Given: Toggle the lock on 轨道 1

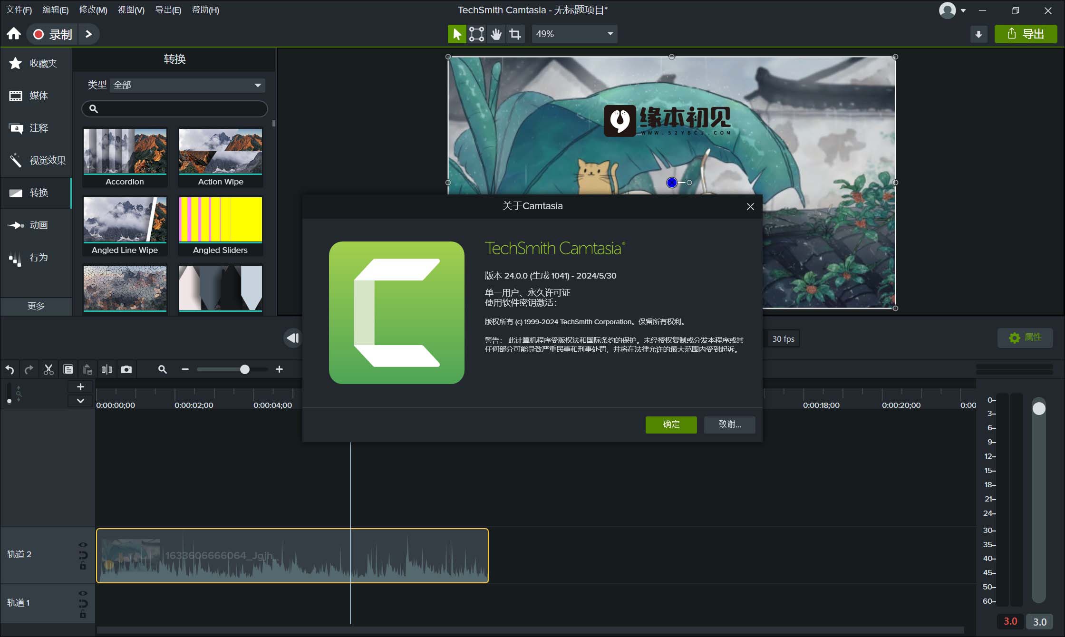Looking at the screenshot, I should click(83, 614).
